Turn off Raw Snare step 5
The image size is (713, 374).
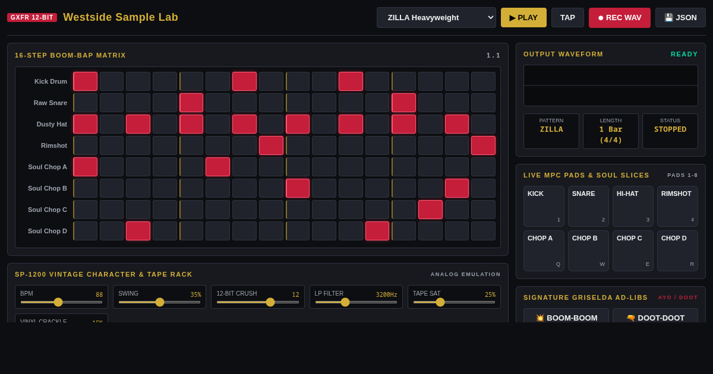pos(191,103)
